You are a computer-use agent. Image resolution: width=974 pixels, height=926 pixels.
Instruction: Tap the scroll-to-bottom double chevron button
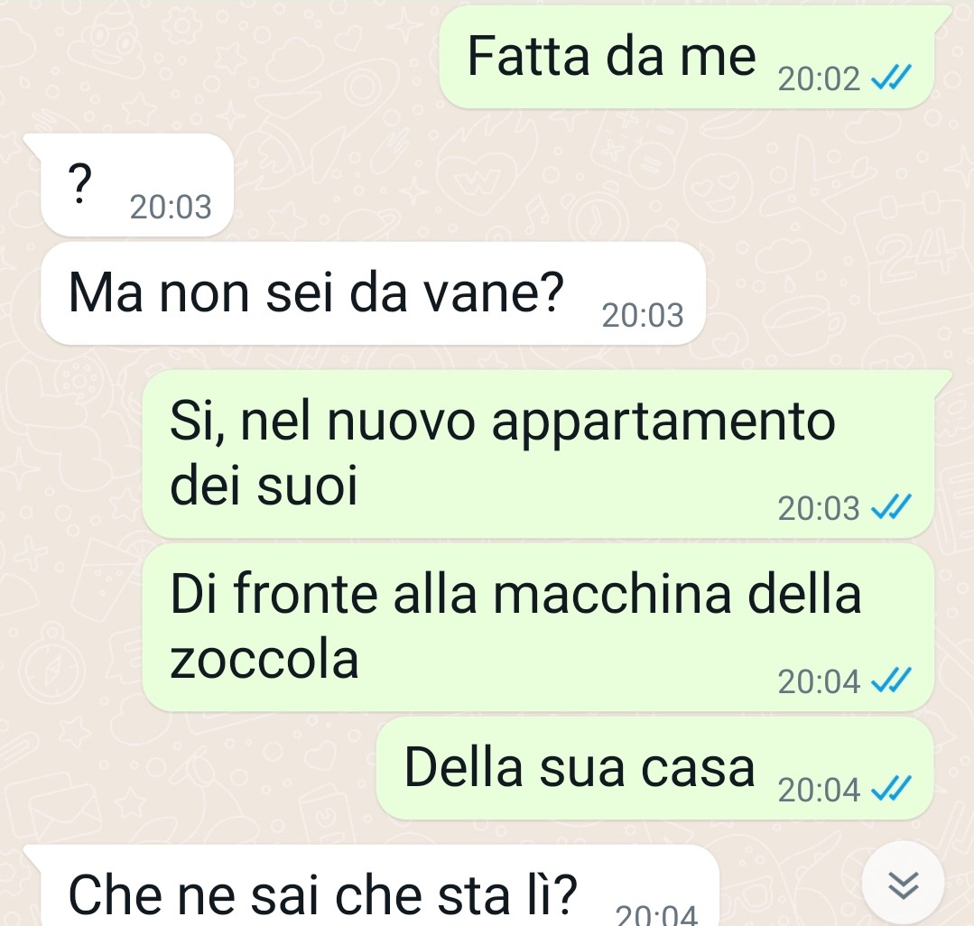click(904, 884)
